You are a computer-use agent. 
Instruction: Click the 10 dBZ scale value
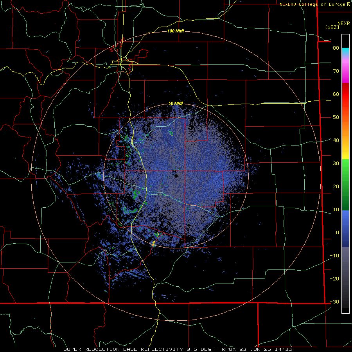(336, 210)
